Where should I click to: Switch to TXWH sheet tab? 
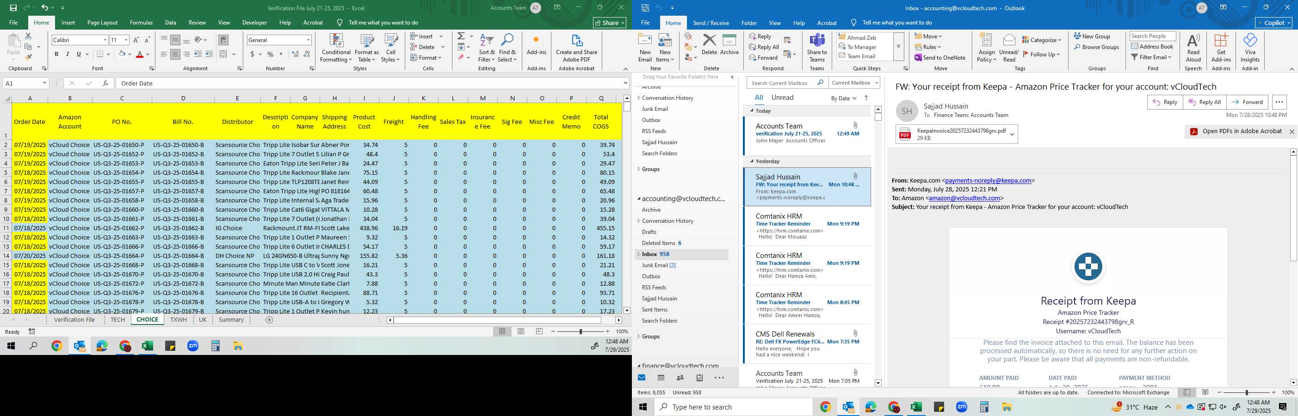179,320
